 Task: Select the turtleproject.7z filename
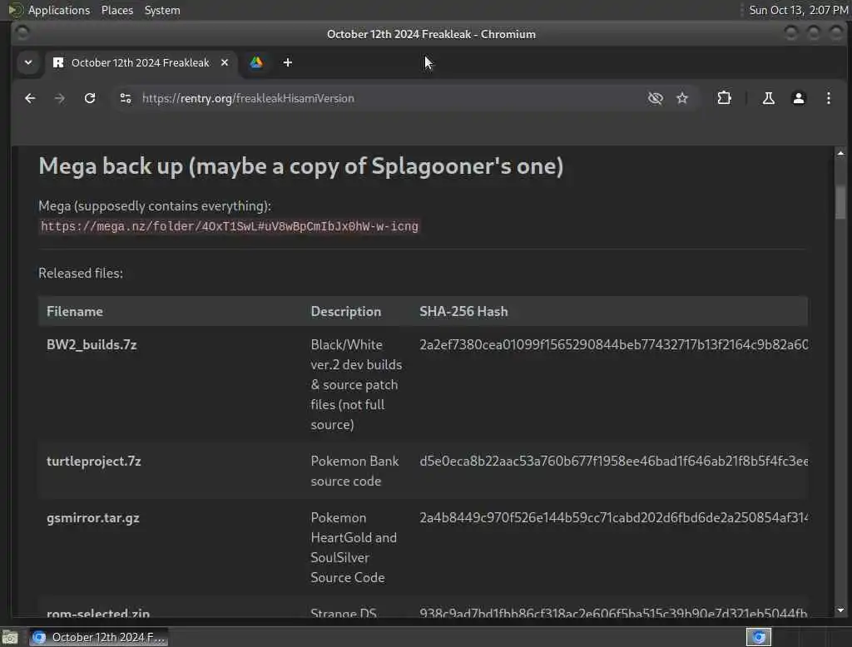[93, 462]
